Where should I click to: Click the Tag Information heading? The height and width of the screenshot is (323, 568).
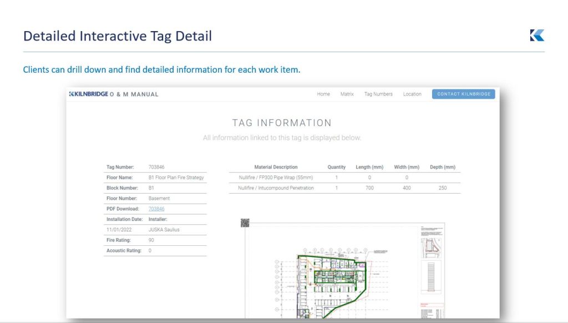pyautogui.click(x=282, y=123)
